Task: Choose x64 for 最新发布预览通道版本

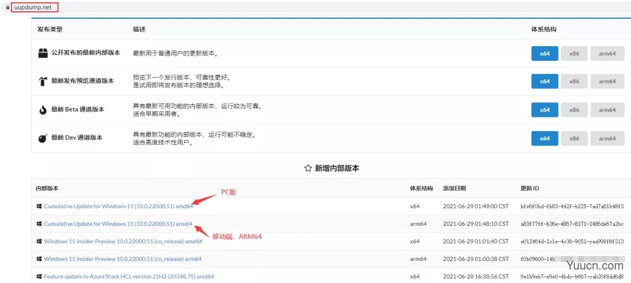Action: (545, 81)
